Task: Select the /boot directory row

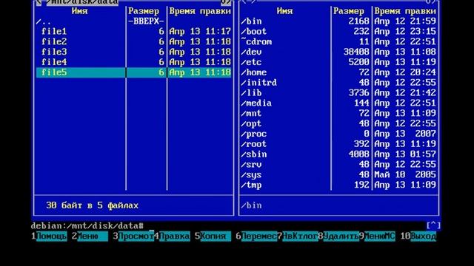Action: click(x=338, y=31)
